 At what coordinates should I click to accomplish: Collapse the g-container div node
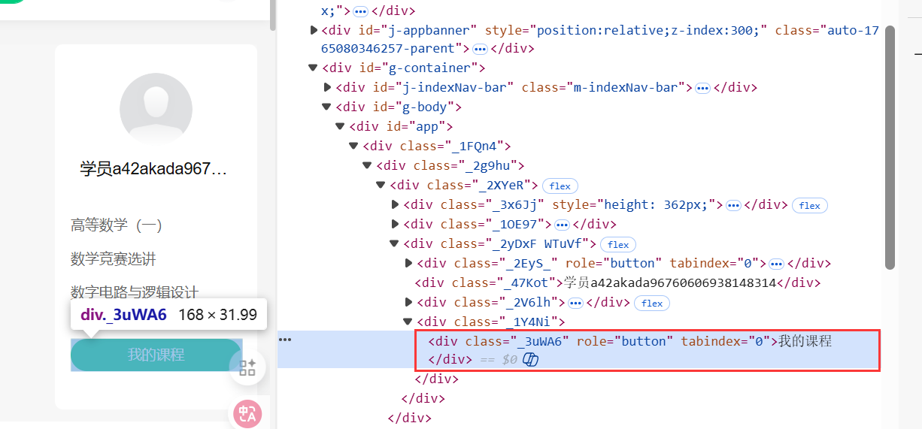313,68
